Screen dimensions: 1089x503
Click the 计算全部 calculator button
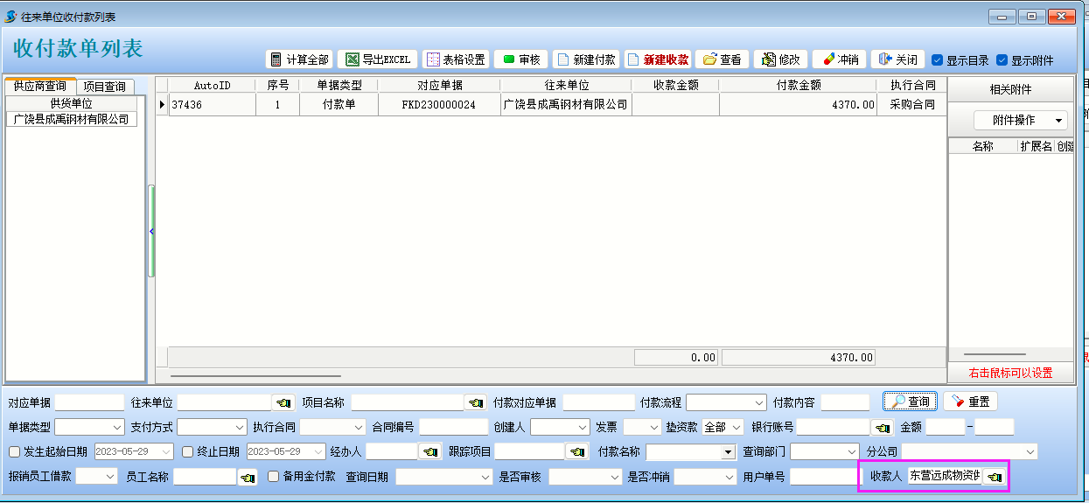tap(299, 59)
